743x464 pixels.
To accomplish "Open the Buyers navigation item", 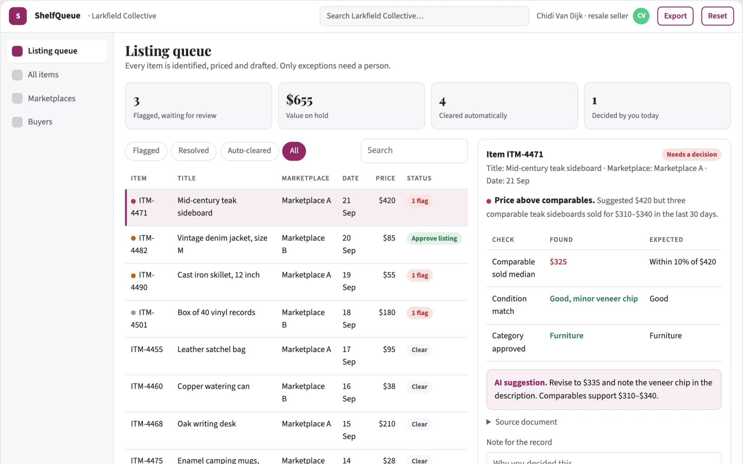I will coord(57,122).
